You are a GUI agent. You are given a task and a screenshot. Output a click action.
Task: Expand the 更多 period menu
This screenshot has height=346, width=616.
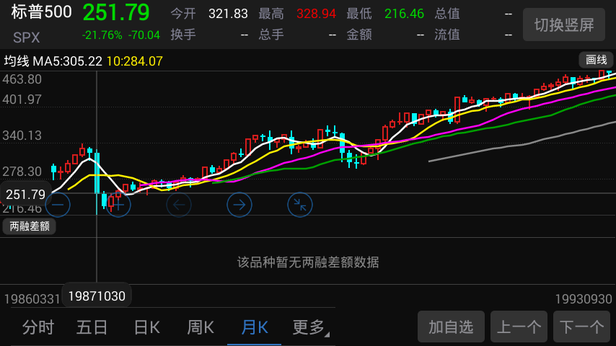310,327
